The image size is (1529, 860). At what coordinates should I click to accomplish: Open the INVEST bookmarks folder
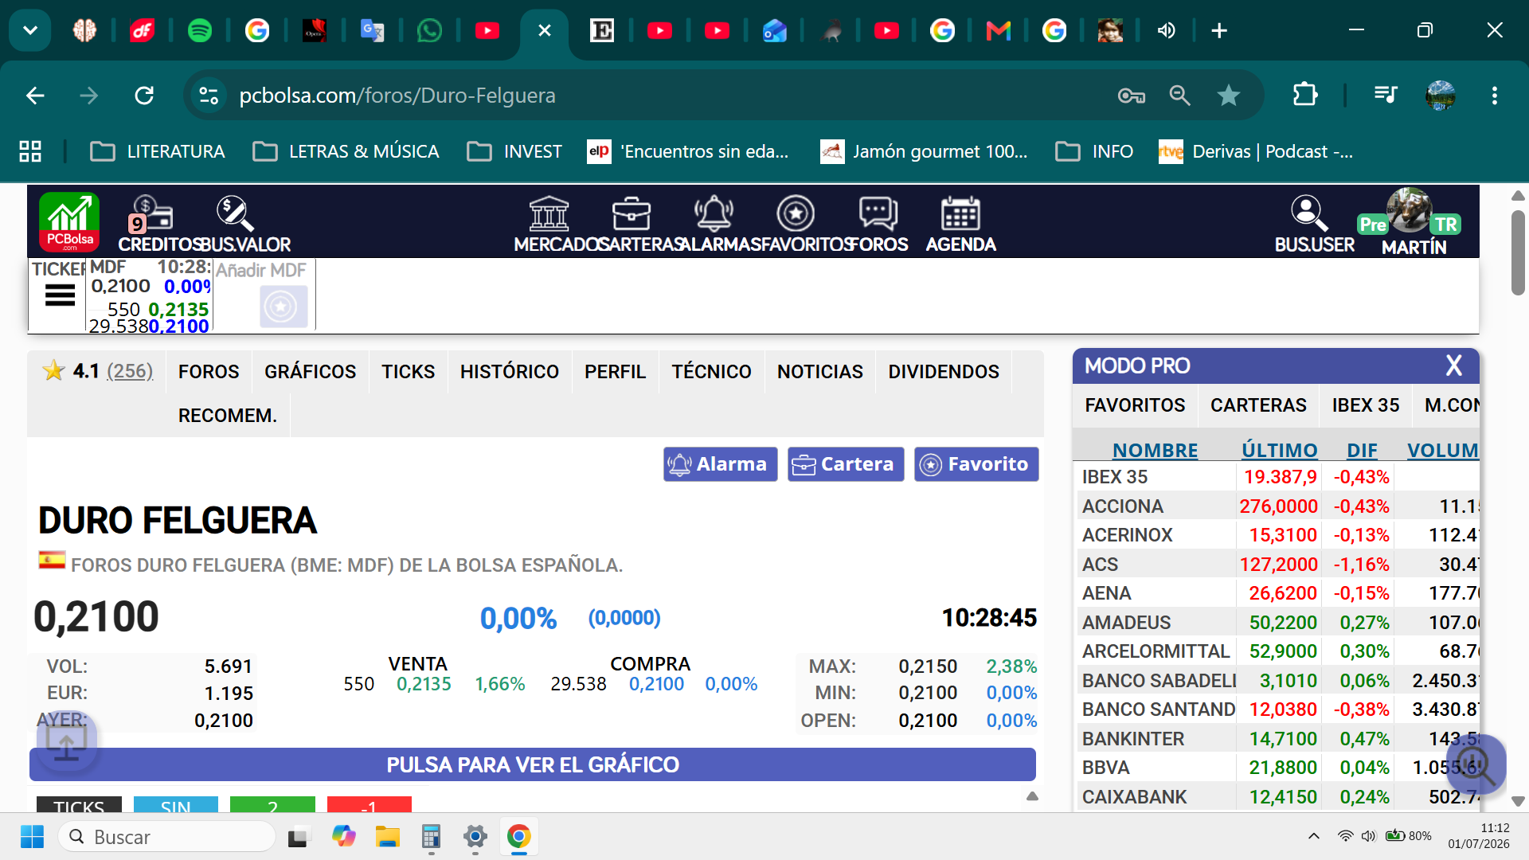514,151
